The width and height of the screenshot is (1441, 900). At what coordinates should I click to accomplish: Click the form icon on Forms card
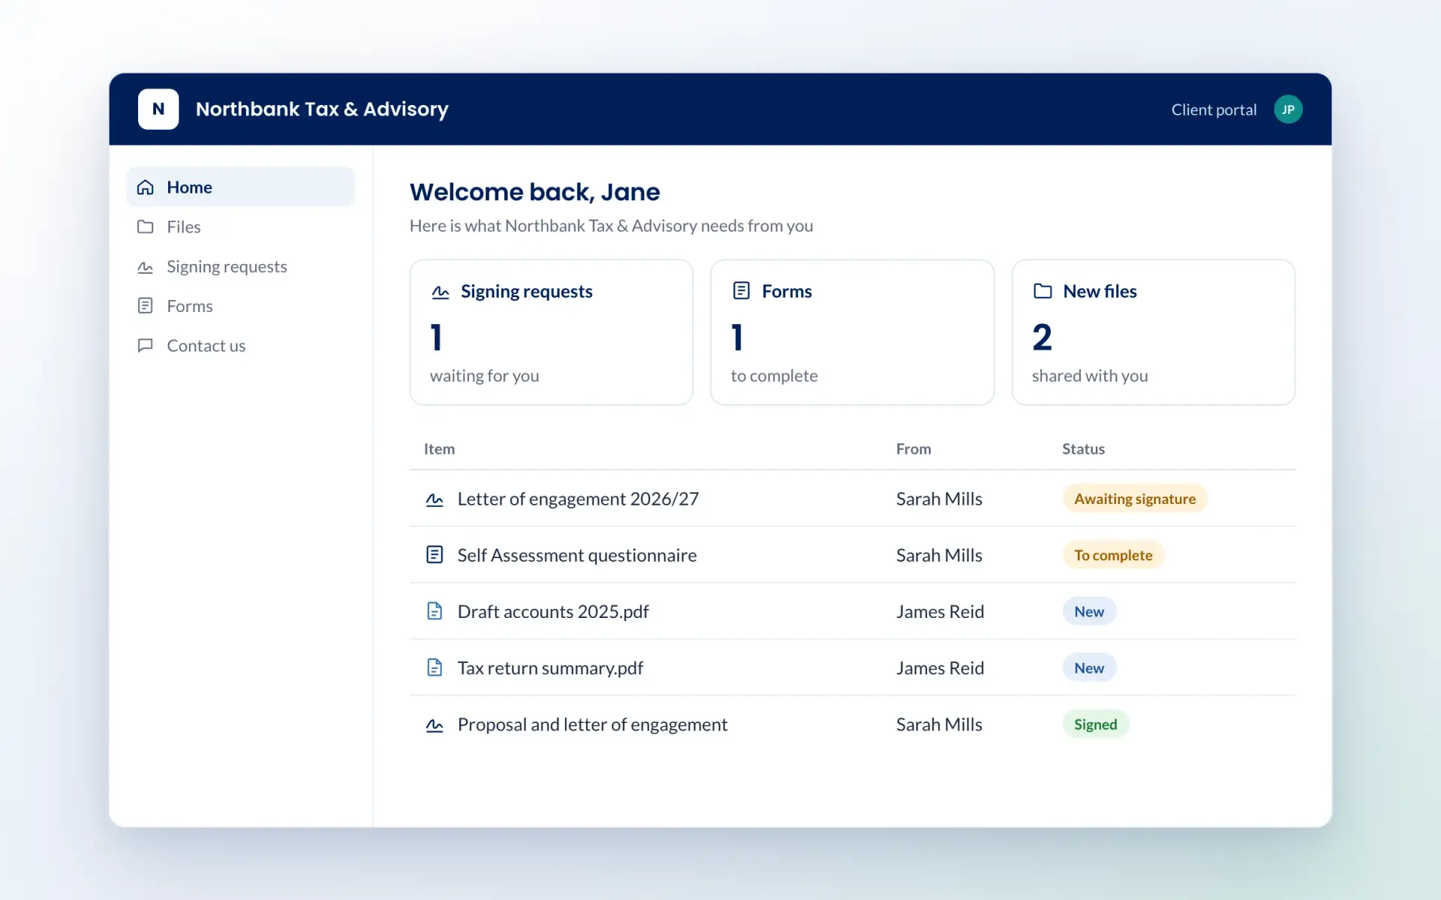742,290
